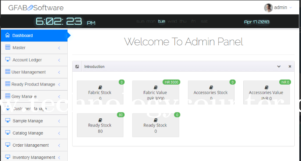Image resolution: width=301 pixels, height=161 pixels.
Task: Click the green 80 badge on Ready Stock
Action: point(121,115)
